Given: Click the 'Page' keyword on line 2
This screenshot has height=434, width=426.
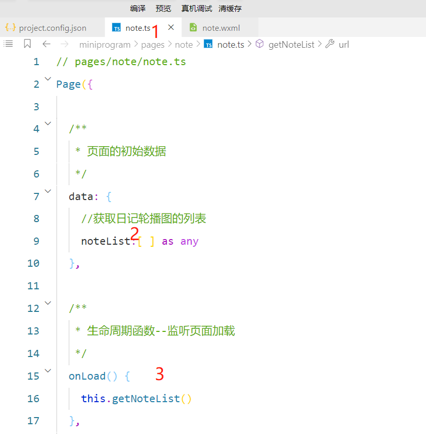Looking at the screenshot, I should point(68,84).
